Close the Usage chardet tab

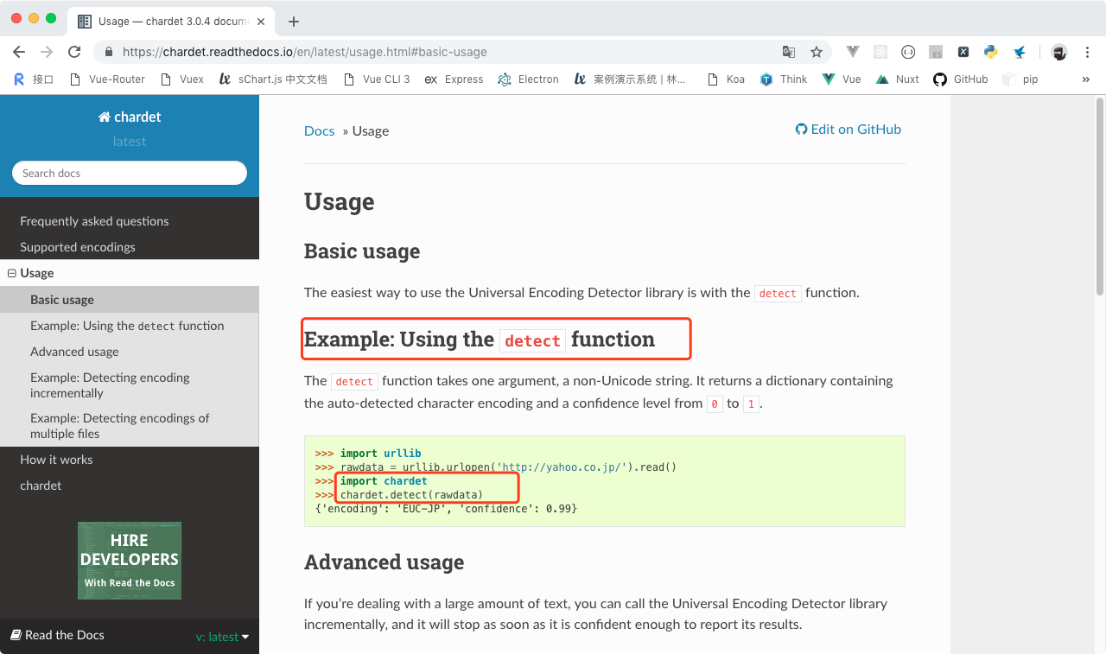[261, 22]
